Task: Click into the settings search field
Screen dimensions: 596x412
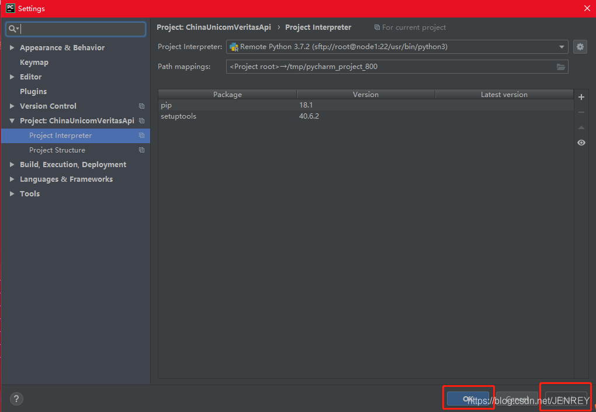Action: pos(75,29)
